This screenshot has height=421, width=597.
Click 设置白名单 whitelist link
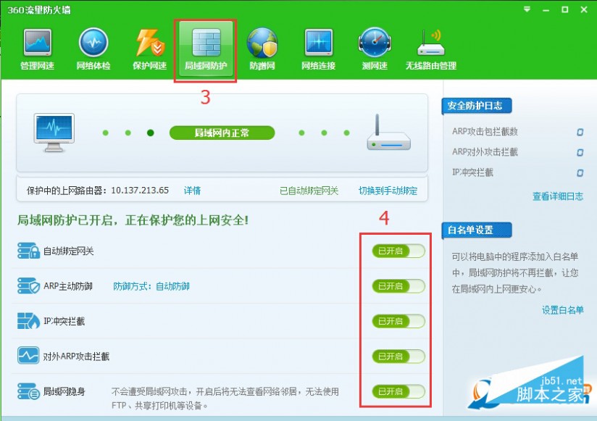563,310
